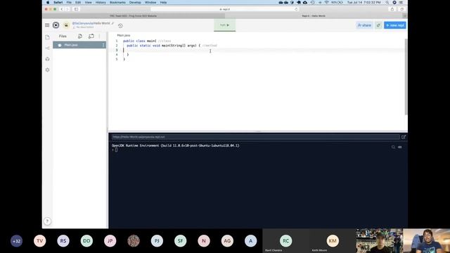Open the Repl.it hamburger menu
Screen dimensions: 450x253
coord(47,25)
